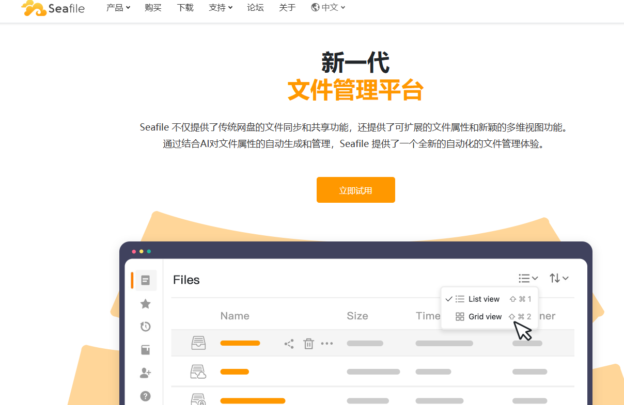This screenshot has height=405, width=624.
Task: Open the help question mark icon
Action: (x=146, y=396)
